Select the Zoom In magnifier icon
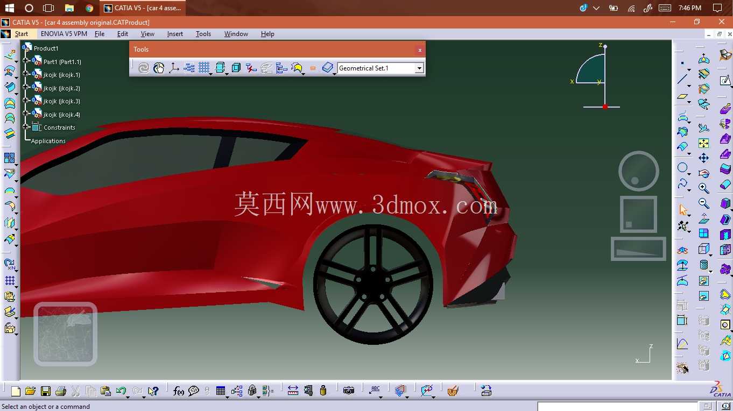 (x=703, y=188)
